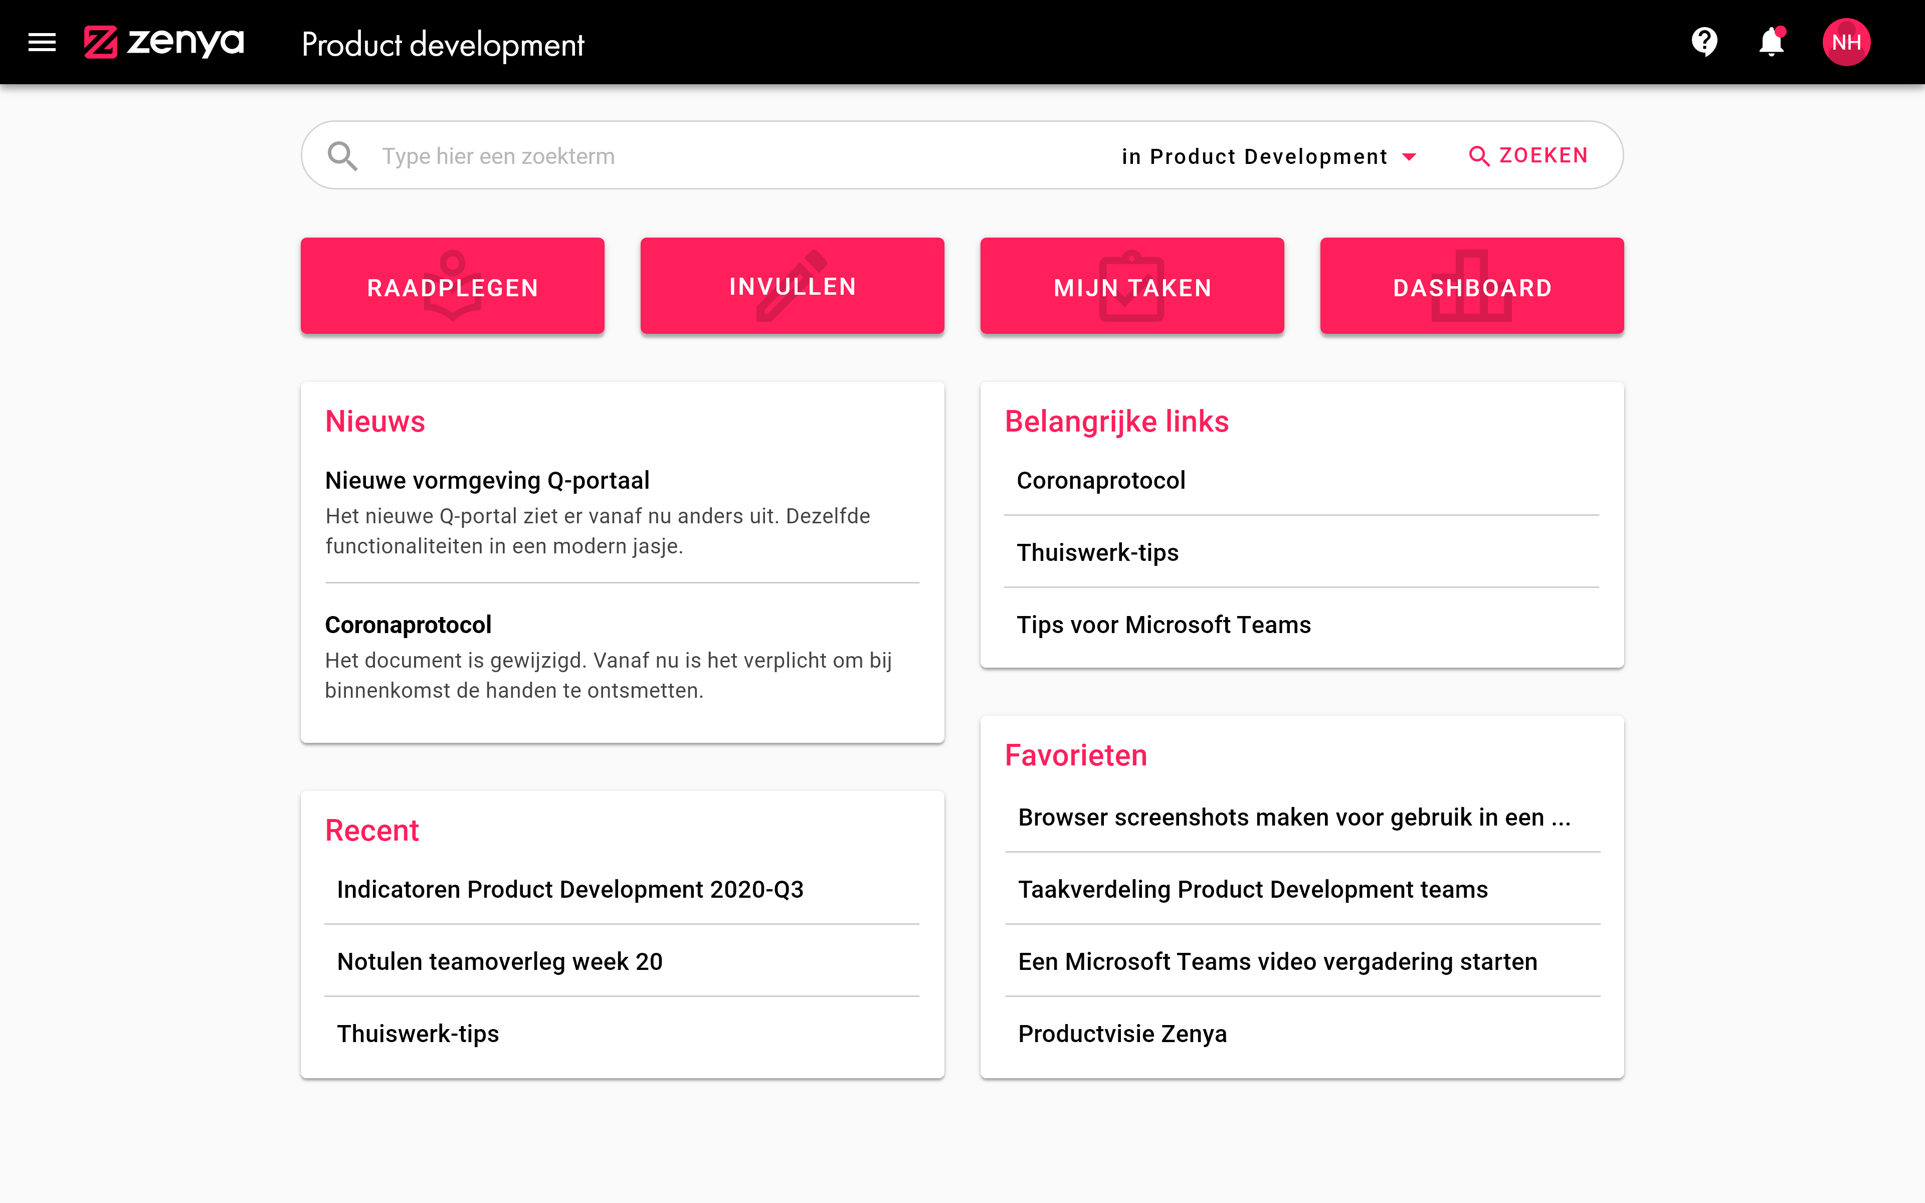
Task: Open notifications bell icon
Action: coord(1772,42)
